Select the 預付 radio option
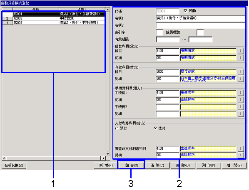Viewport: 249px width, 190px height. point(117,128)
